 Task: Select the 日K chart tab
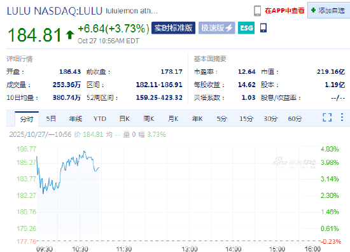pyautogui.click(x=124, y=118)
